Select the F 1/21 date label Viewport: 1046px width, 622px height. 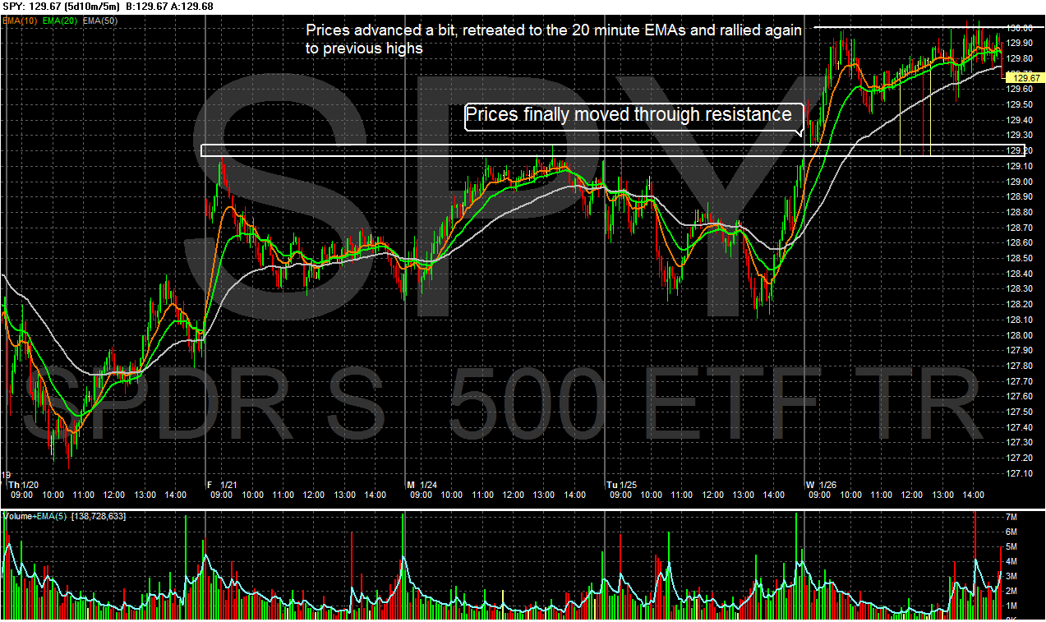click(x=222, y=486)
